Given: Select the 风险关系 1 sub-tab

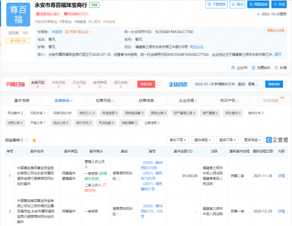Looking at the screenshot, I should [x=38, y=113].
